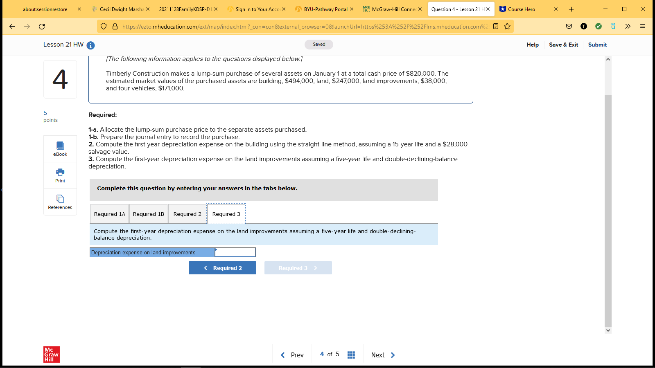Click the Print icon in the sidebar

click(x=60, y=175)
